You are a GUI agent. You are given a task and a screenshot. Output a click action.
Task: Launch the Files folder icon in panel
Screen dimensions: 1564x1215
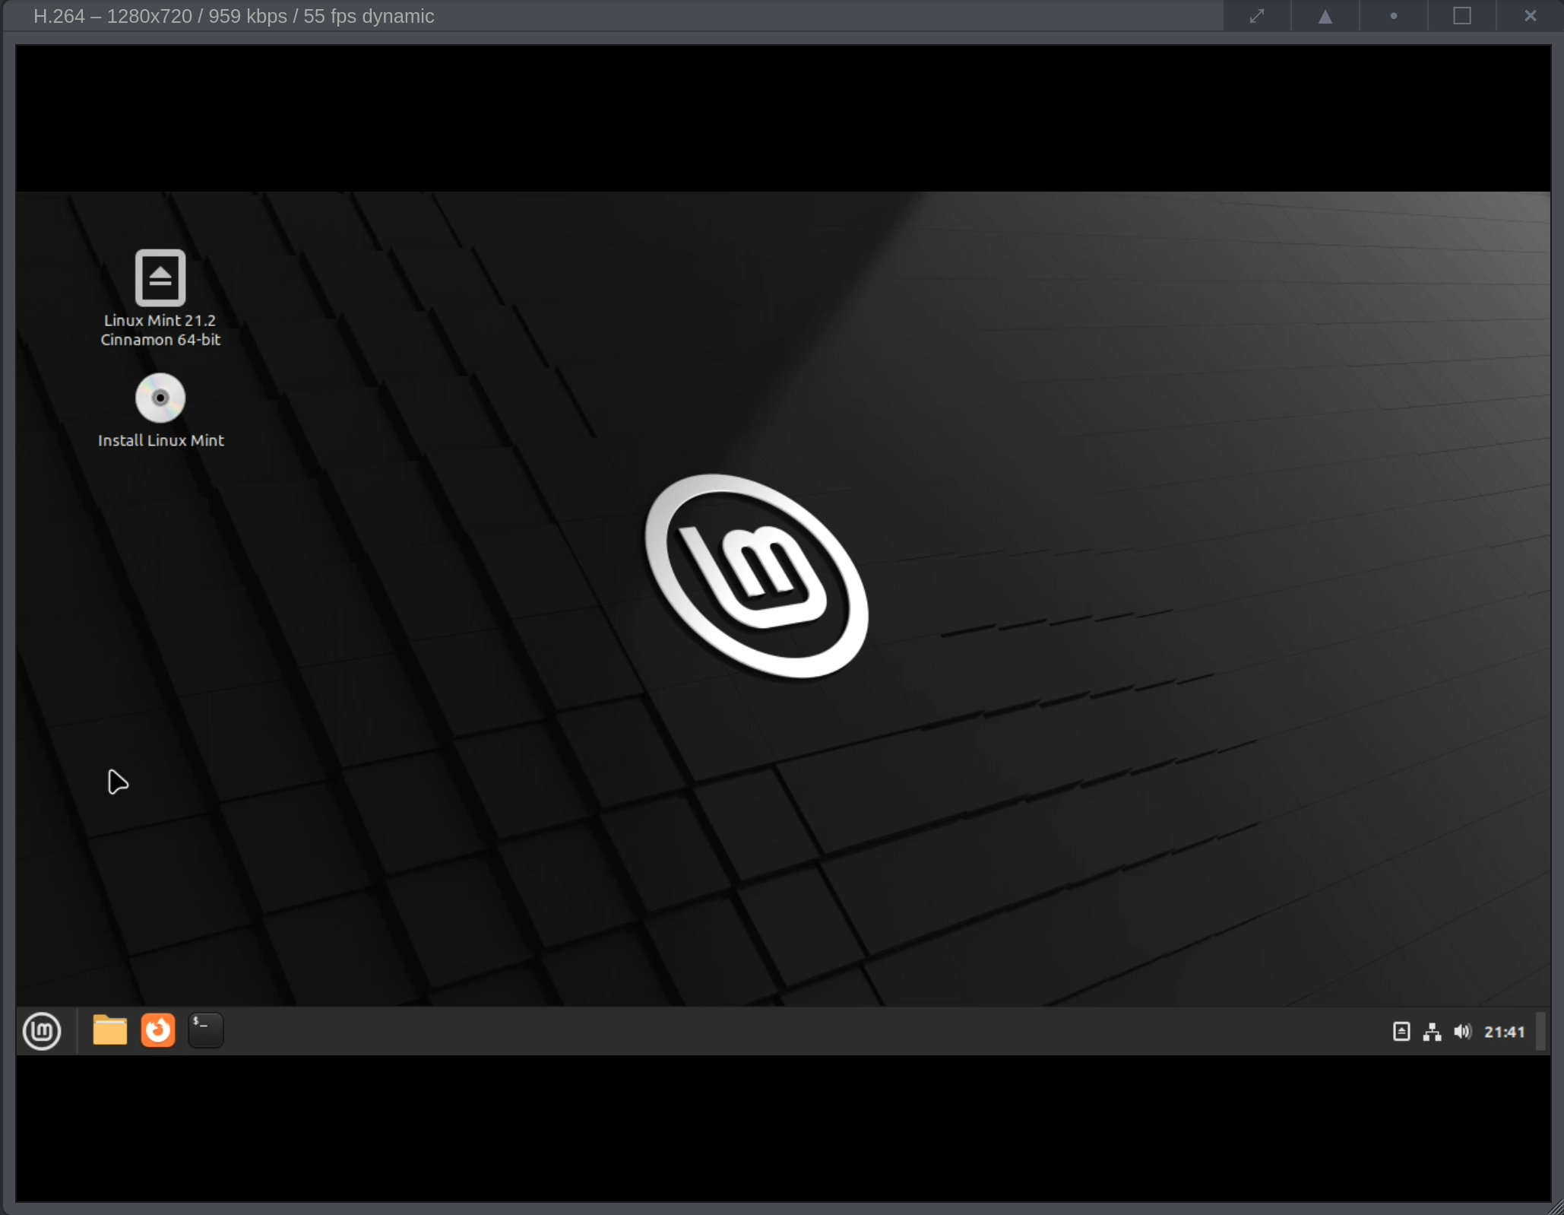click(109, 1031)
